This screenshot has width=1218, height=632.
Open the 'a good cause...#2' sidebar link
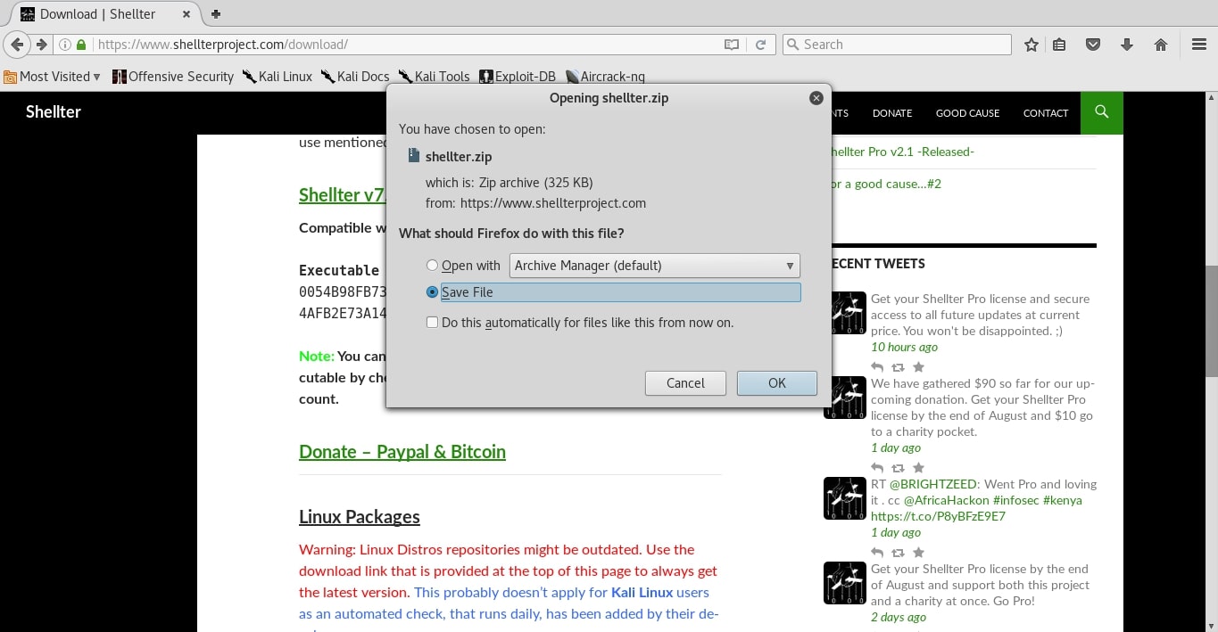tap(884, 184)
